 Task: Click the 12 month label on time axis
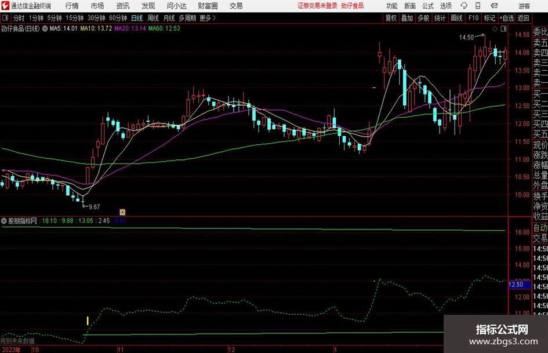point(231,350)
